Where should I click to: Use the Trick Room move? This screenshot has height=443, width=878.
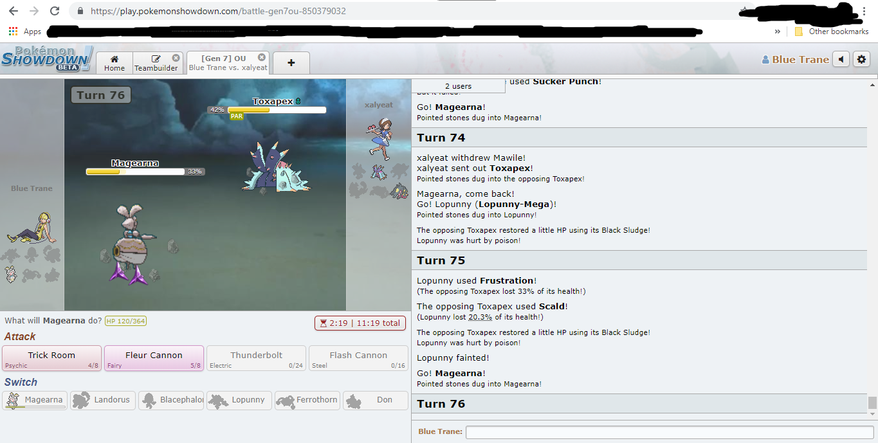pos(51,359)
